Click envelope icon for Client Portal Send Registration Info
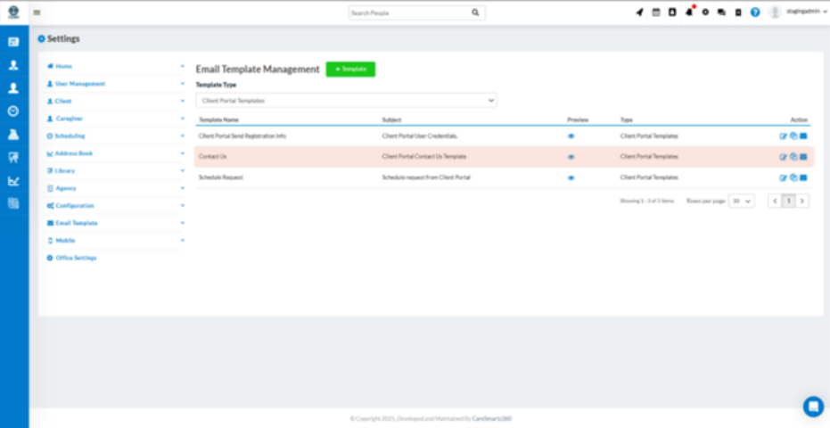 point(803,136)
